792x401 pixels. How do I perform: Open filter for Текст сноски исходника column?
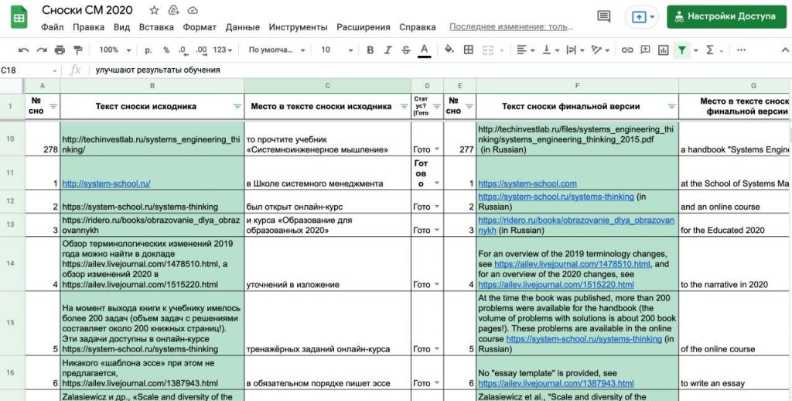237,107
